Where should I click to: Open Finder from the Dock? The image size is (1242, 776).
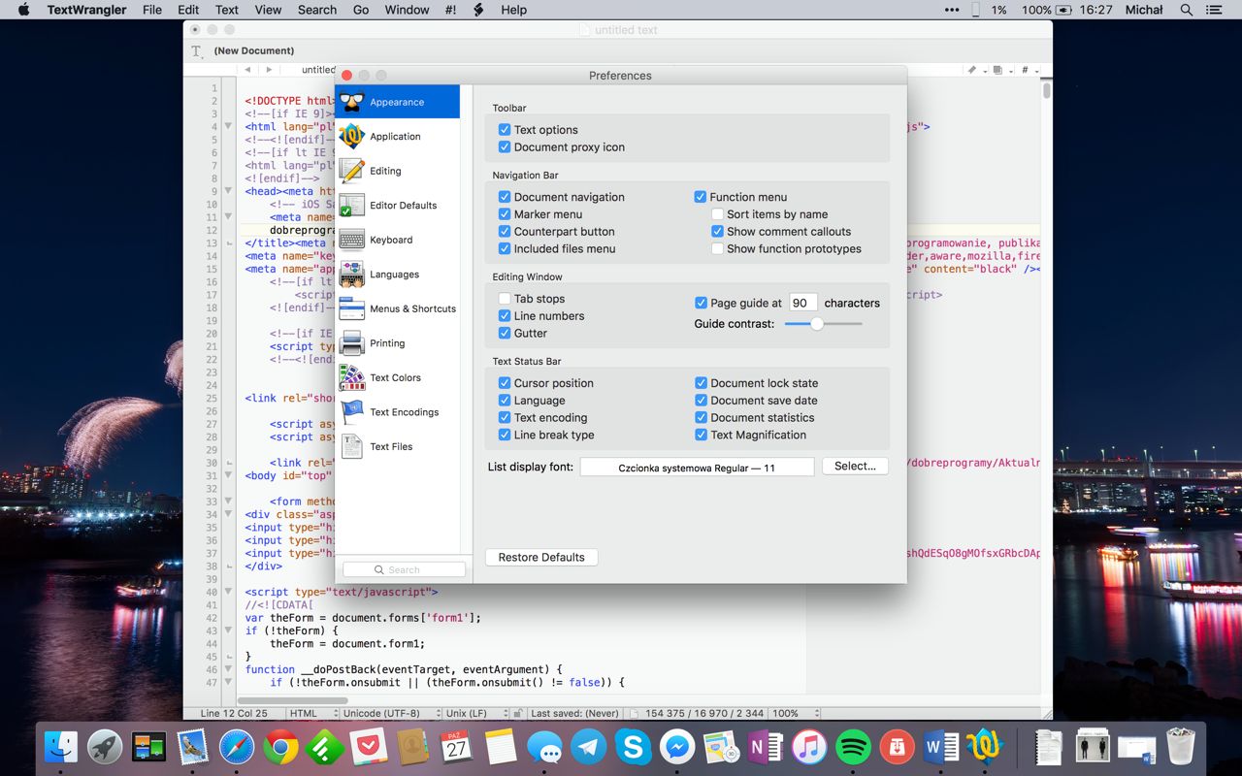60,747
